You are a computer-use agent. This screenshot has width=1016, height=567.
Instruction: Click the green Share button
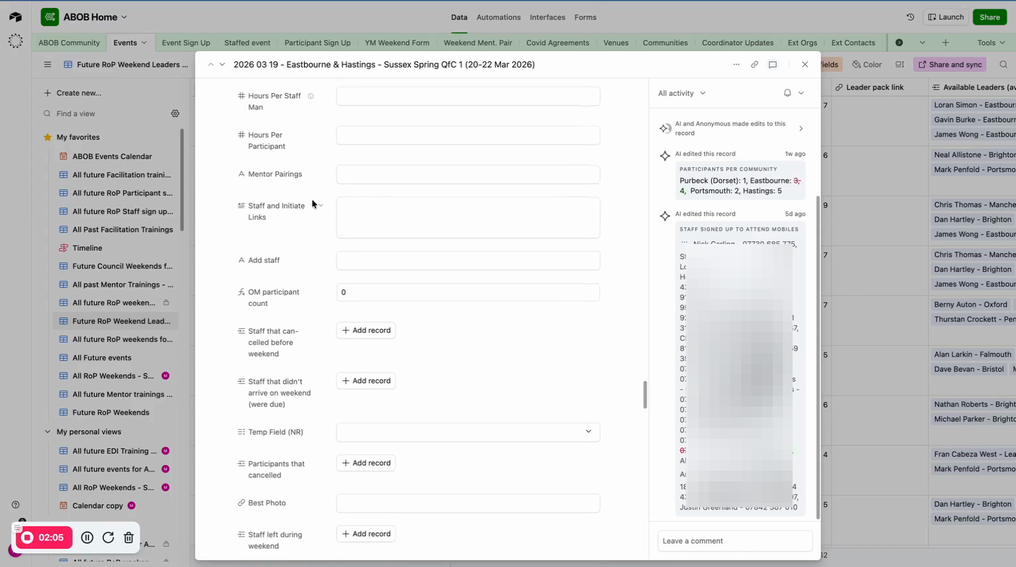(x=989, y=17)
